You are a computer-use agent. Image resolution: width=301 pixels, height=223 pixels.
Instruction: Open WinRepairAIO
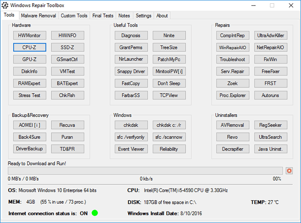[233, 47]
